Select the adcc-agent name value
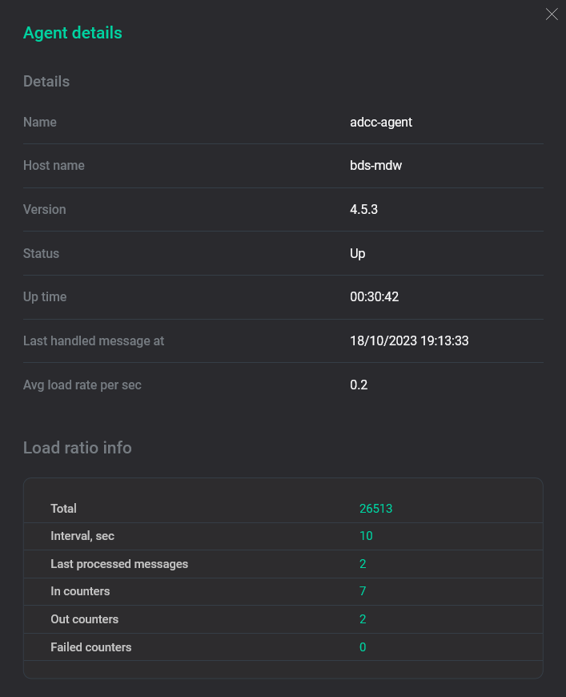This screenshot has height=697, width=566. point(381,122)
